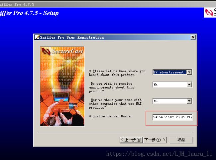Viewport: 216px width, 160px height.
Task: Click the 'Do you wish to receive announcements' label
Action: (x=111, y=87)
